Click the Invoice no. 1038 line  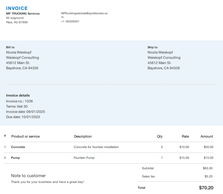19,101
